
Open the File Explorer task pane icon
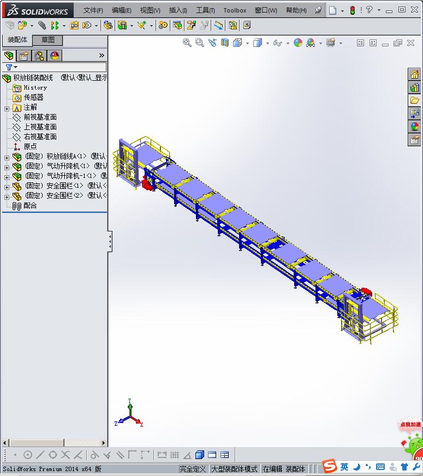coord(414,100)
